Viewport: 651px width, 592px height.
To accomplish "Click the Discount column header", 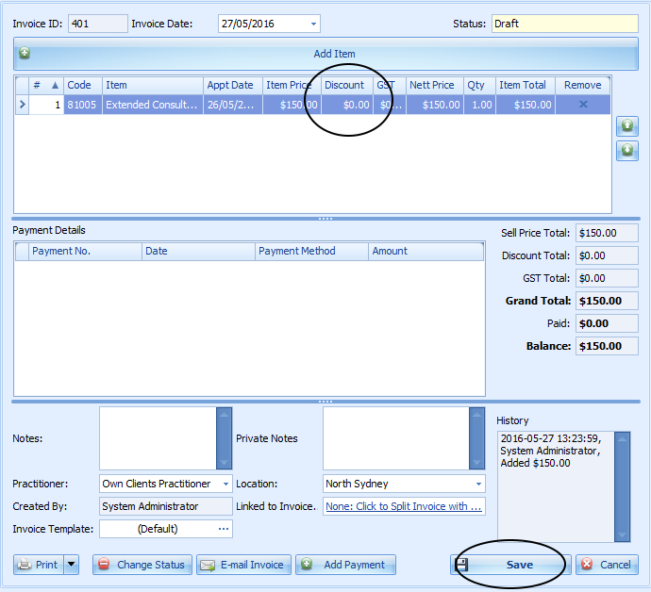I will click(347, 85).
